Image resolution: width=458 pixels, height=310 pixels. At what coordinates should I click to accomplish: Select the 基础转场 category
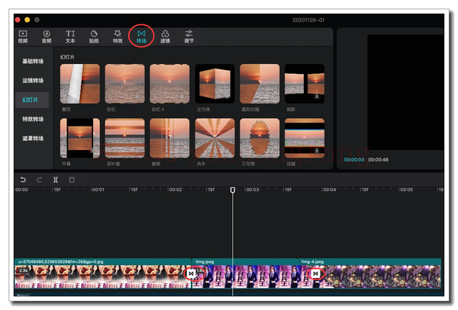click(x=32, y=59)
